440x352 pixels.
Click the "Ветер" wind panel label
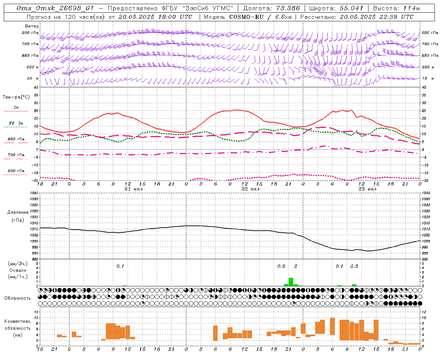[32, 26]
